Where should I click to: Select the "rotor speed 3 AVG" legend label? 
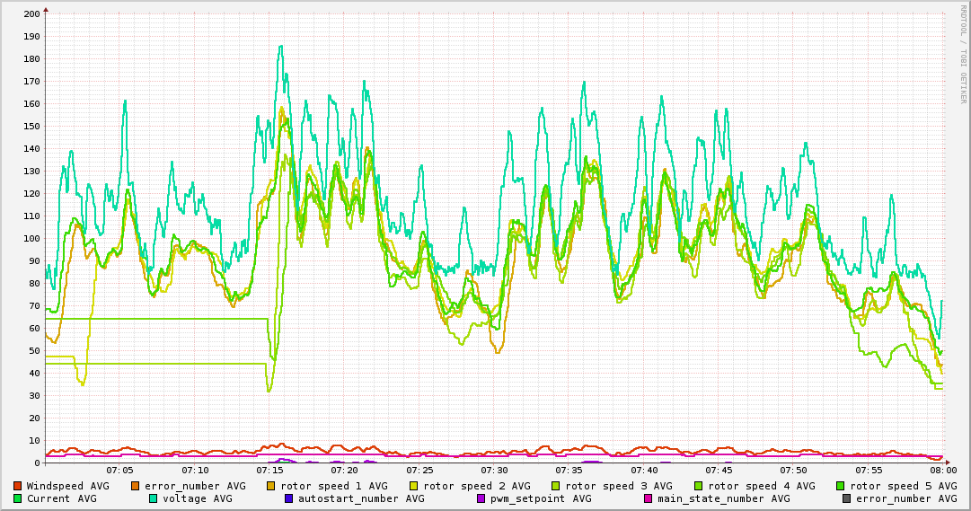coord(619,486)
